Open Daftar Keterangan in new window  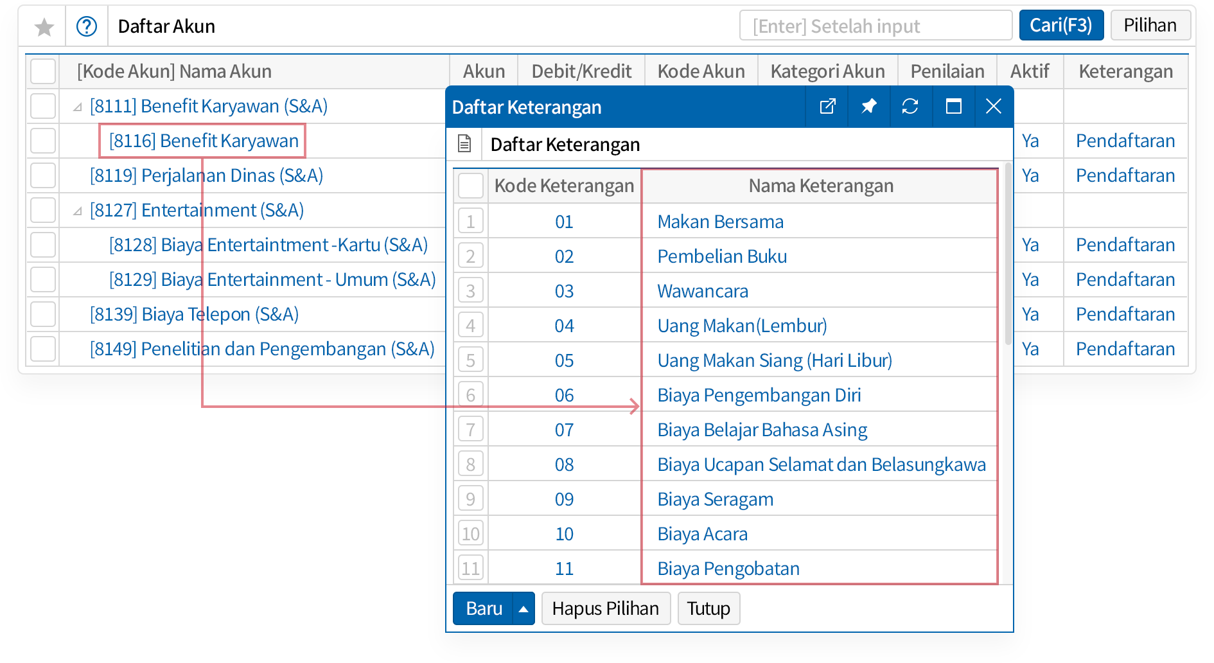coord(827,107)
